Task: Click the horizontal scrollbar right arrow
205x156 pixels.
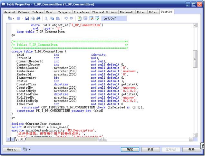Action: (191, 139)
